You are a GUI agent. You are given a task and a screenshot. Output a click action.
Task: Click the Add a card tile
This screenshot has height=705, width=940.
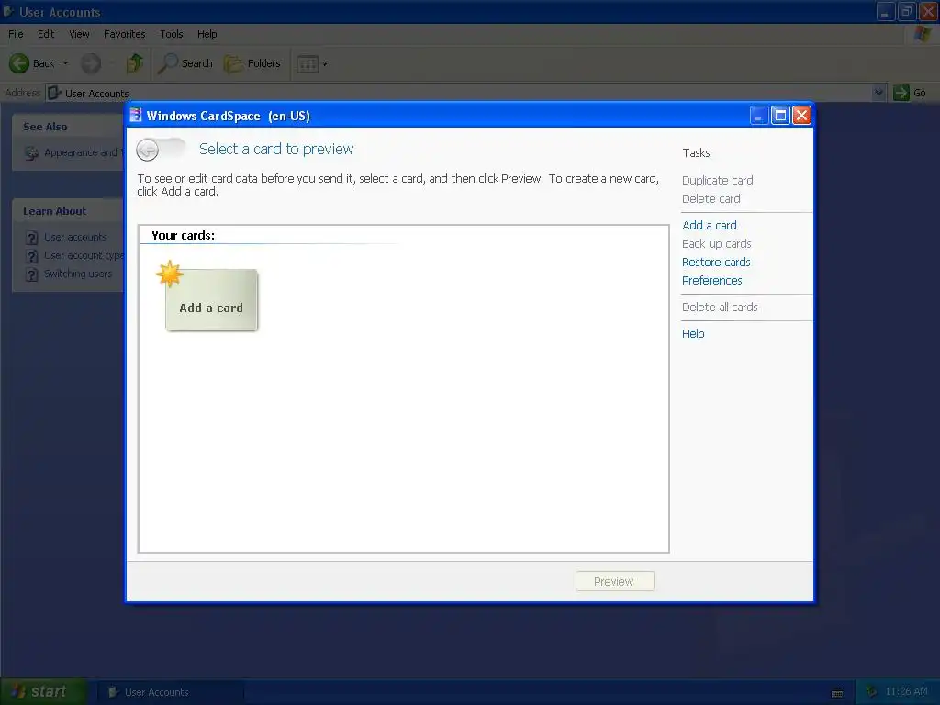pyautogui.click(x=211, y=299)
